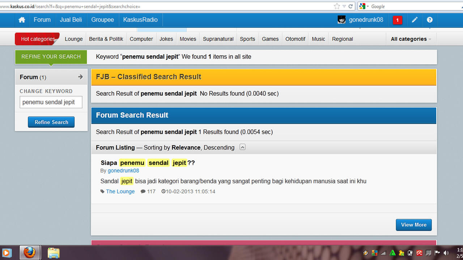Select the Jokes category
Screen dimensions: 463x260
pyautogui.click(x=166, y=39)
